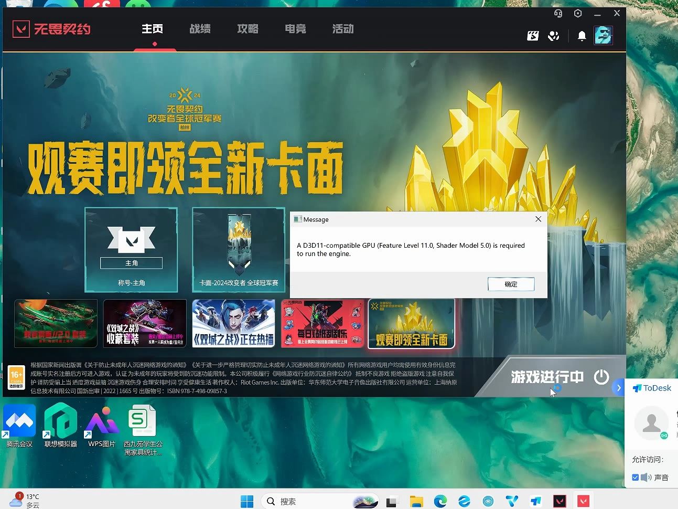The width and height of the screenshot is (678, 509).
Task: Open the friends/community icon
Action: pyautogui.click(x=553, y=36)
